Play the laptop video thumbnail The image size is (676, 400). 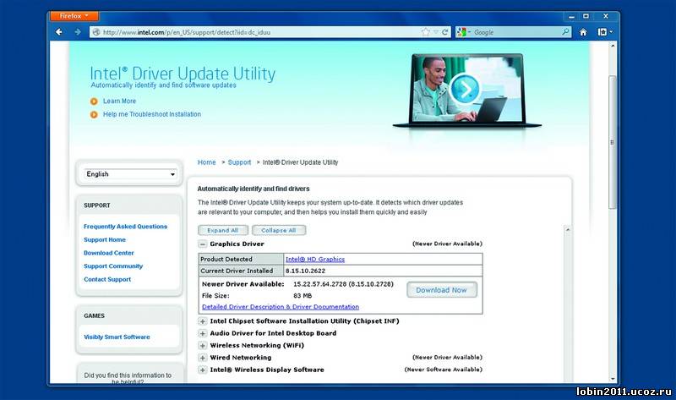pos(464,89)
